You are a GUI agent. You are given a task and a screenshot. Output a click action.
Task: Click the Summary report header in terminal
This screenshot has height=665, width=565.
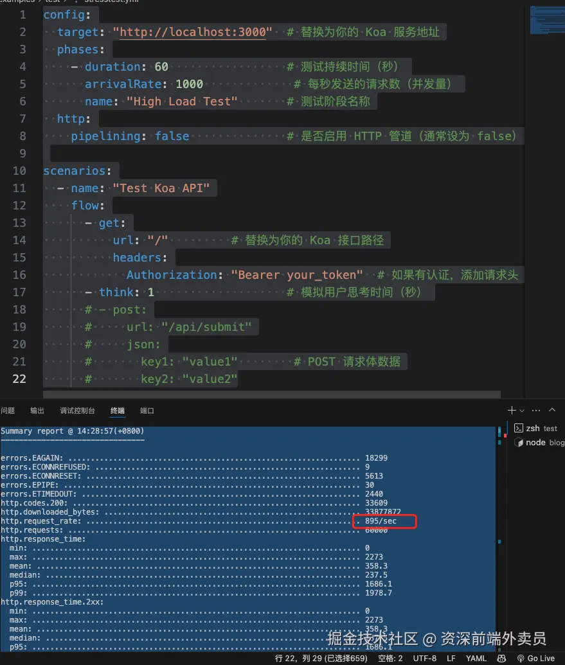tap(72, 431)
